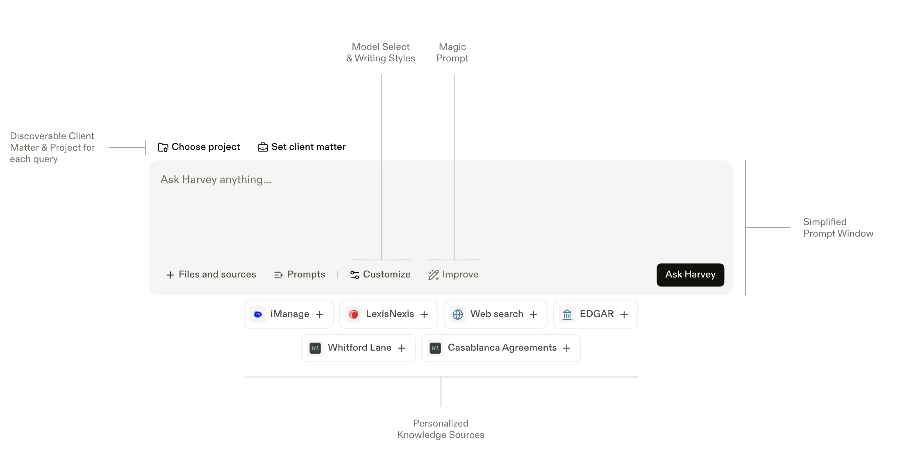Toggle the plus on Web search
This screenshot has width=909, height=456.
[534, 314]
